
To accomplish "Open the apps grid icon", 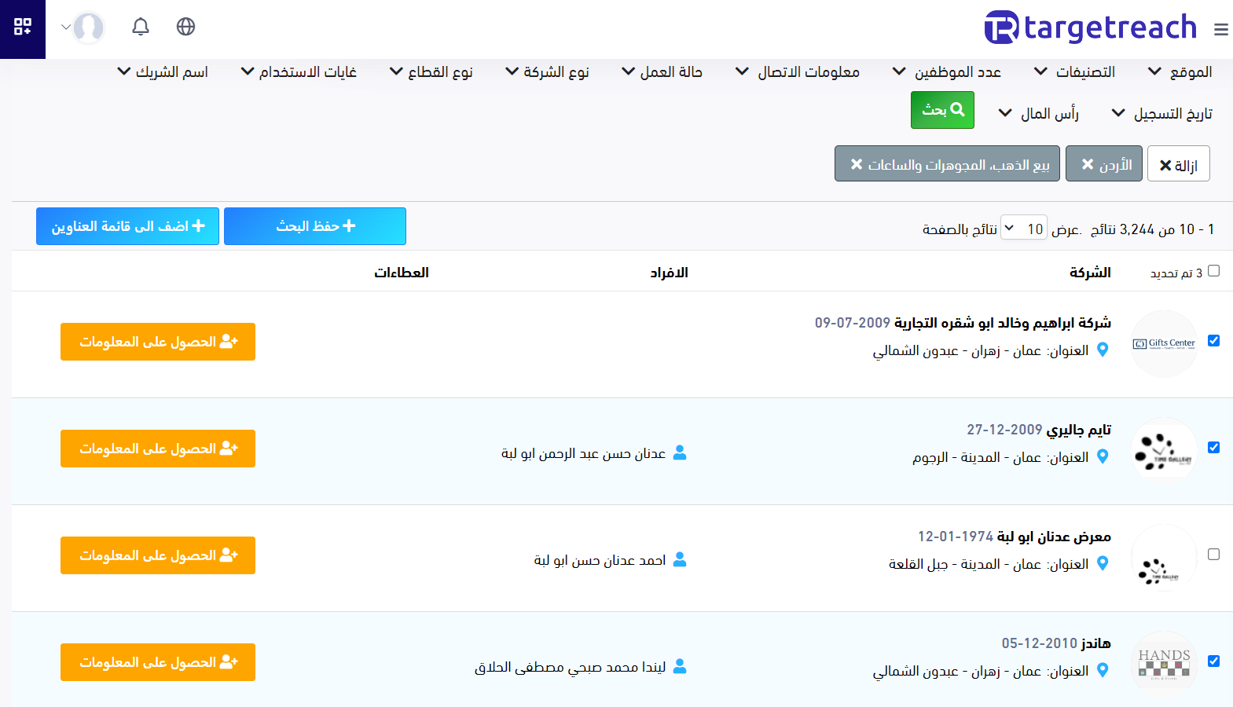I will pos(23,27).
